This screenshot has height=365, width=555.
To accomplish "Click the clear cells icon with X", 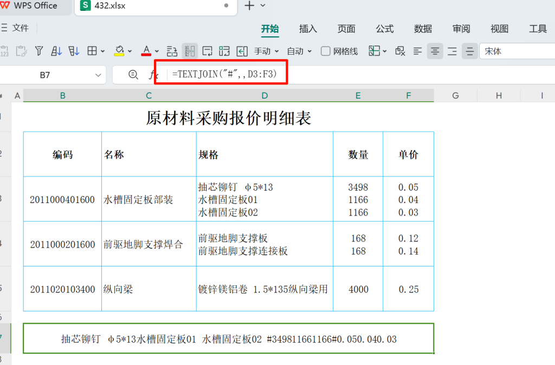I will (400, 51).
